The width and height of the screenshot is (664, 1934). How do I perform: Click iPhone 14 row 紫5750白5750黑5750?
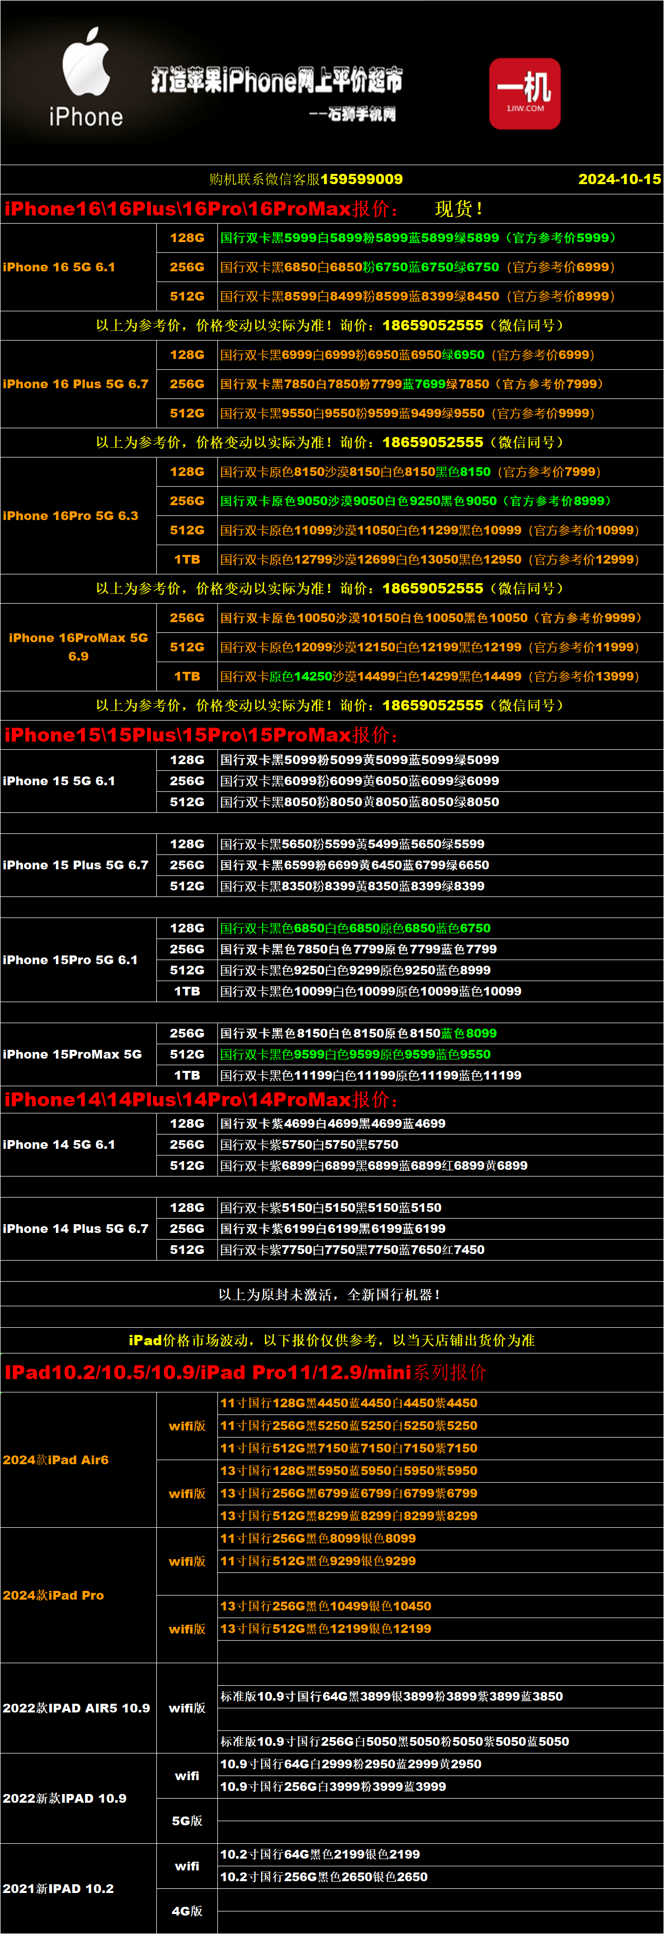[x=440, y=1145]
